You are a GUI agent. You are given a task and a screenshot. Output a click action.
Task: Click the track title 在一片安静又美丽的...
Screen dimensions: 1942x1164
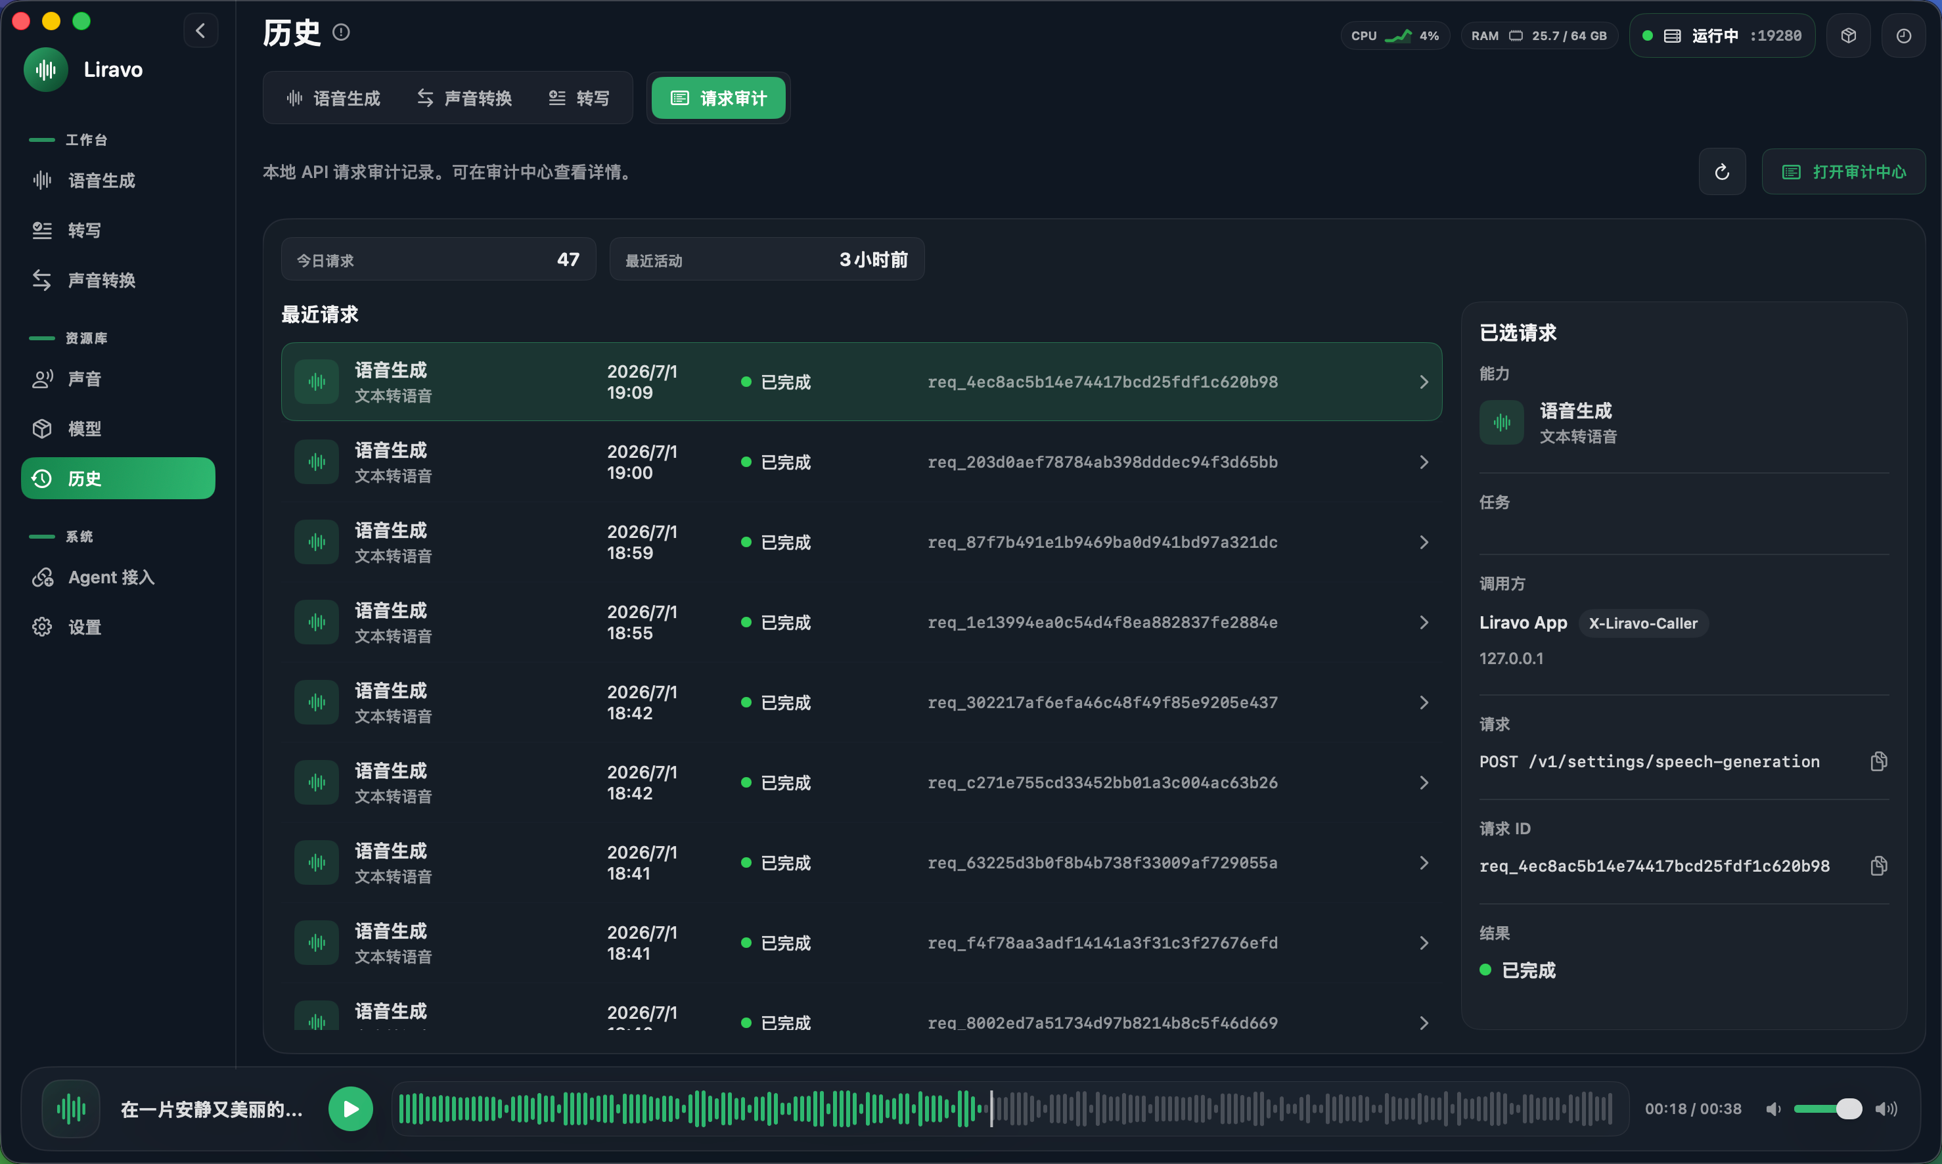(x=212, y=1109)
